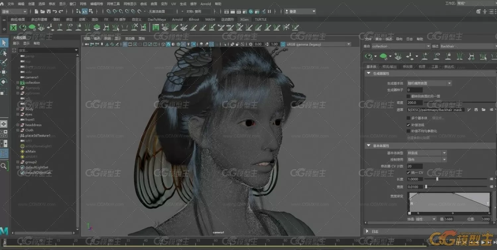
Task: Toggle 翻转到曲面的另一面 checkbox
Action: [408, 96]
